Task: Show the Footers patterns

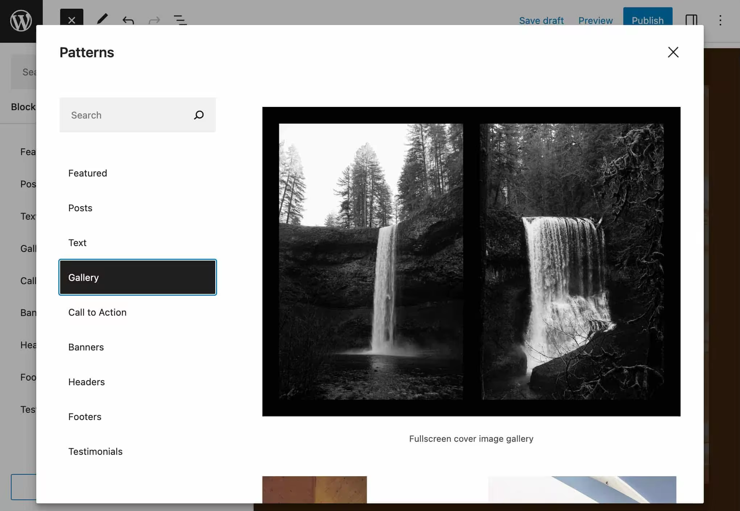Action: (x=138, y=417)
